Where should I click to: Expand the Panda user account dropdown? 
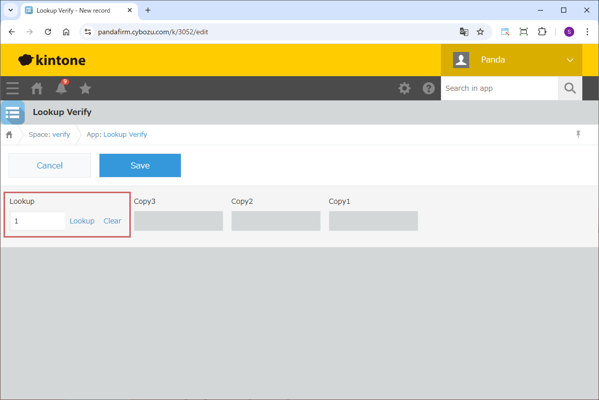click(x=570, y=60)
